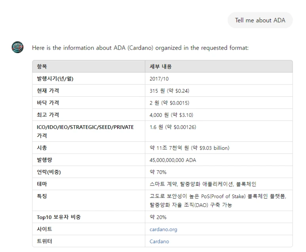Click the 발행량 row label

(x=44, y=160)
